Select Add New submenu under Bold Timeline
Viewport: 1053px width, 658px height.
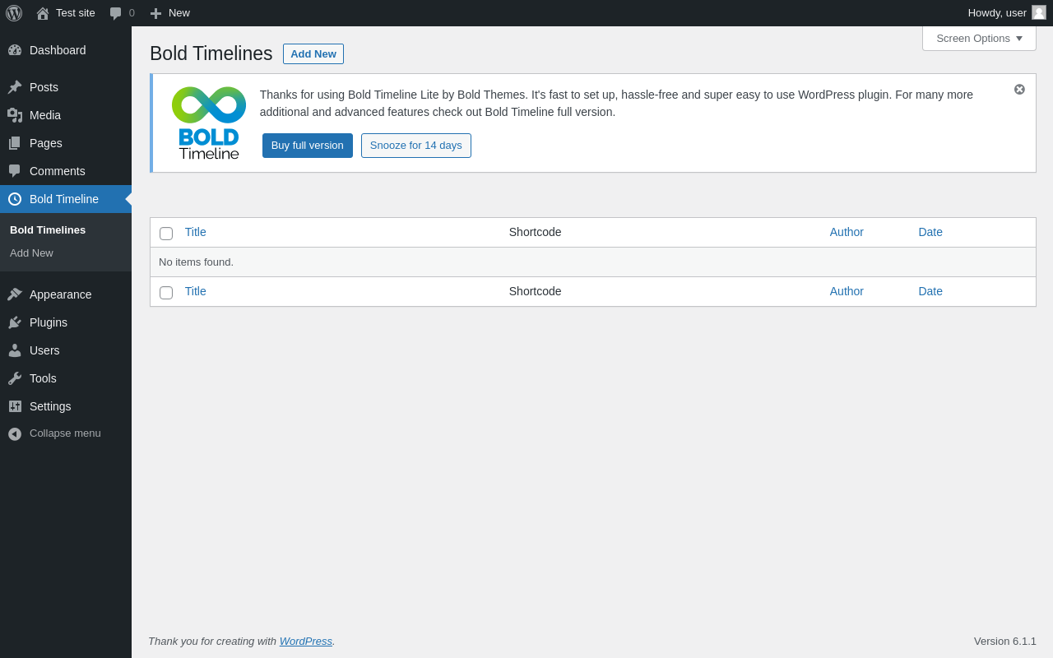pos(31,253)
